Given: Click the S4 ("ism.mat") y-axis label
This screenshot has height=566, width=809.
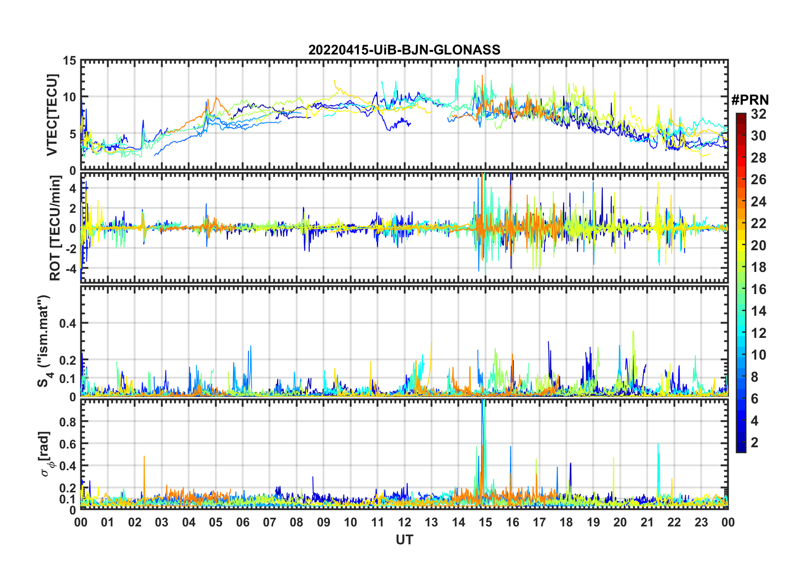Looking at the screenshot, I should (x=44, y=341).
